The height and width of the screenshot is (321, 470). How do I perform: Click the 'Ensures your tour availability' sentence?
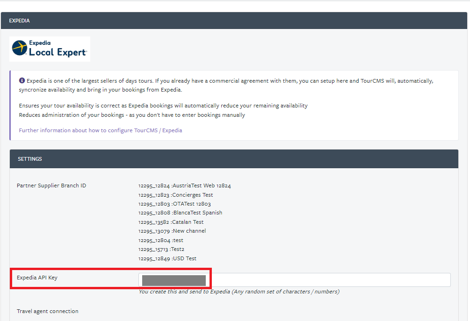(163, 106)
